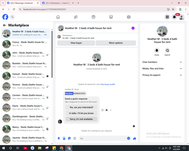The width and height of the screenshot is (189, 151).
Task: Record a voice clip with microphone icon
Action: [x=59, y=139]
